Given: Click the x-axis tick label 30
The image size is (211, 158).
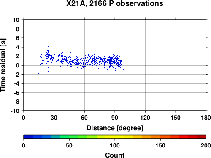Looking at the screenshot, I should [54, 118].
